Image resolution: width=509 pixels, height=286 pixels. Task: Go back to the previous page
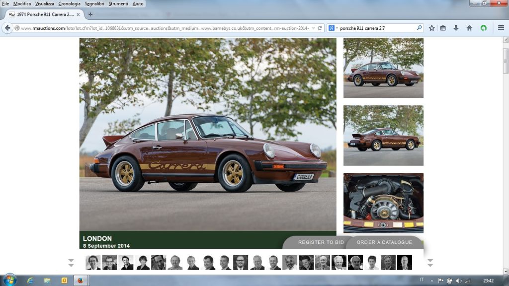pos(7,28)
